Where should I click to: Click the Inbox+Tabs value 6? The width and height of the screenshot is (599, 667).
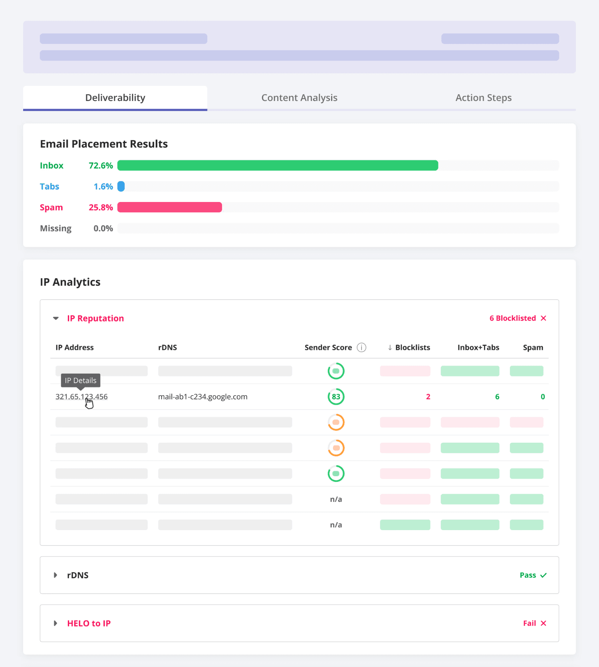[x=497, y=397]
